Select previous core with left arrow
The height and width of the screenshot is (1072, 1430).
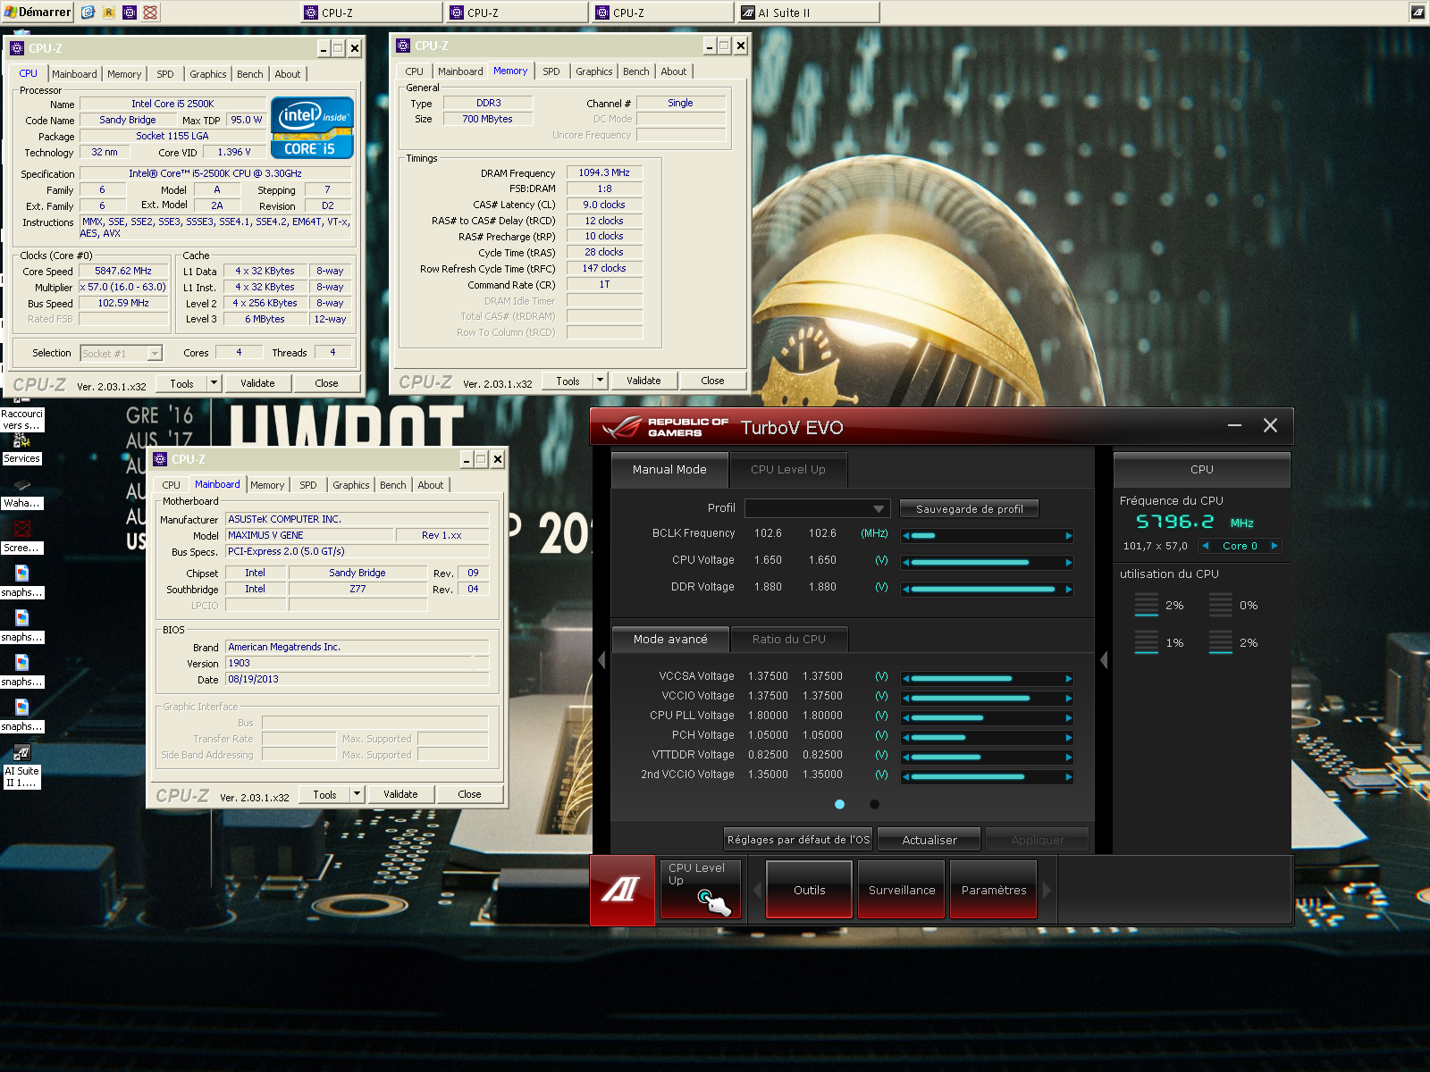1206,546
